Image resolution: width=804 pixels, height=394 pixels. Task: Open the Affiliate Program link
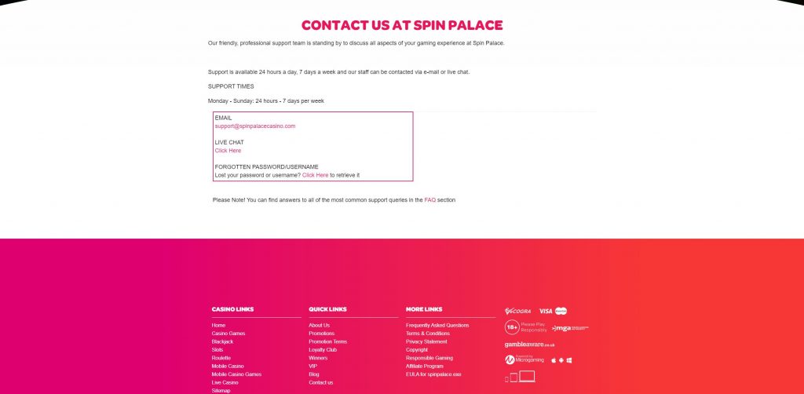click(x=425, y=367)
